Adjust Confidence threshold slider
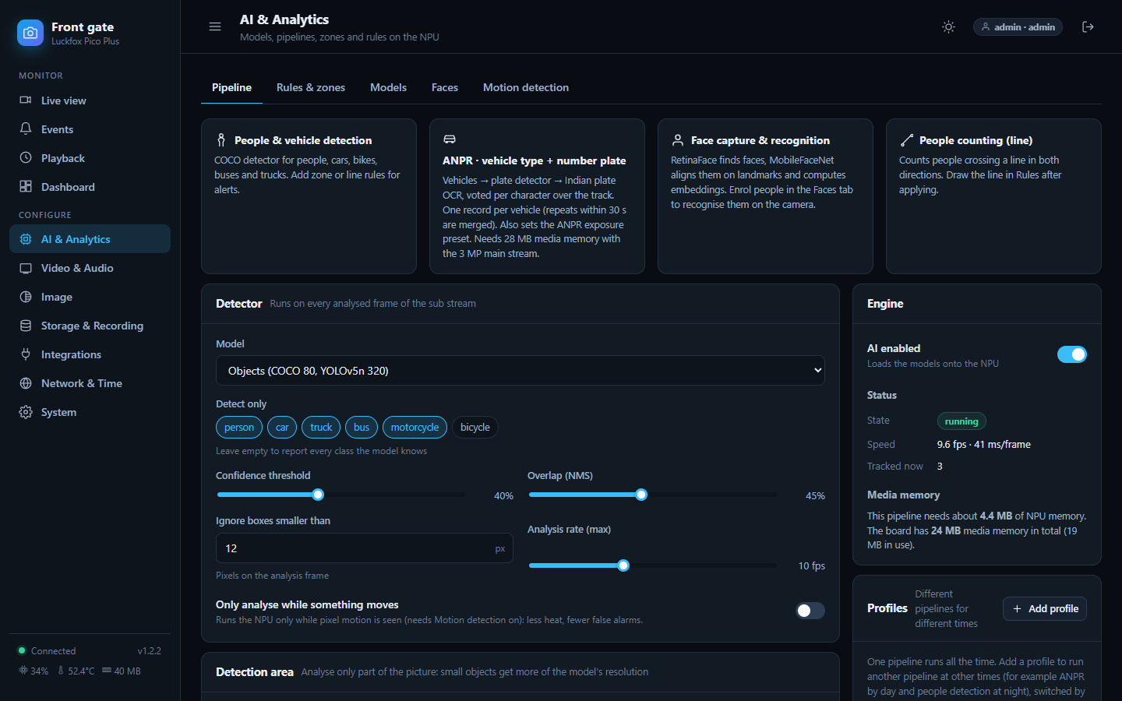Image resolution: width=1122 pixels, height=701 pixels. pyautogui.click(x=340, y=495)
